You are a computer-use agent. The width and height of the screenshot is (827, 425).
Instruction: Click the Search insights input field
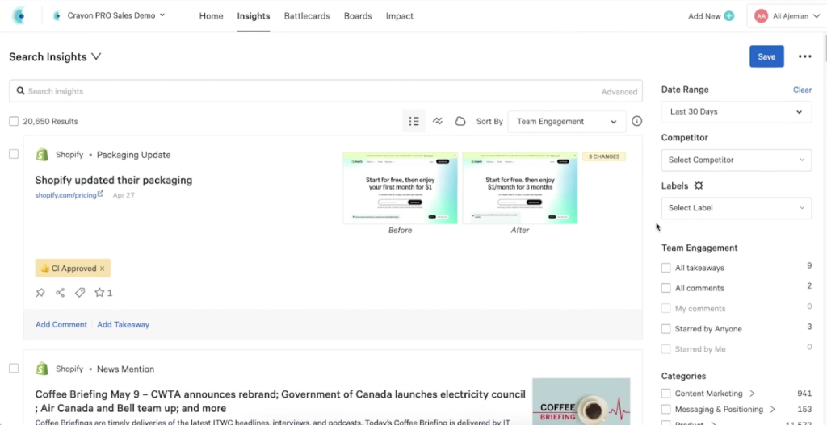307,91
